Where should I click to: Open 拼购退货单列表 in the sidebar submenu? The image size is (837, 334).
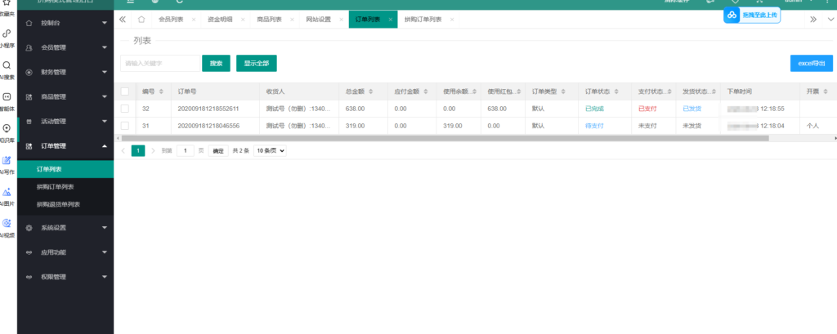58,203
